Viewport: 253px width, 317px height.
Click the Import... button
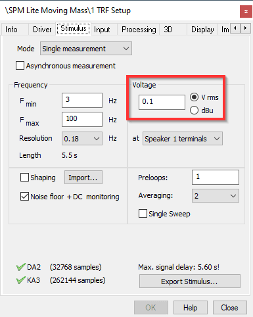click(x=83, y=178)
